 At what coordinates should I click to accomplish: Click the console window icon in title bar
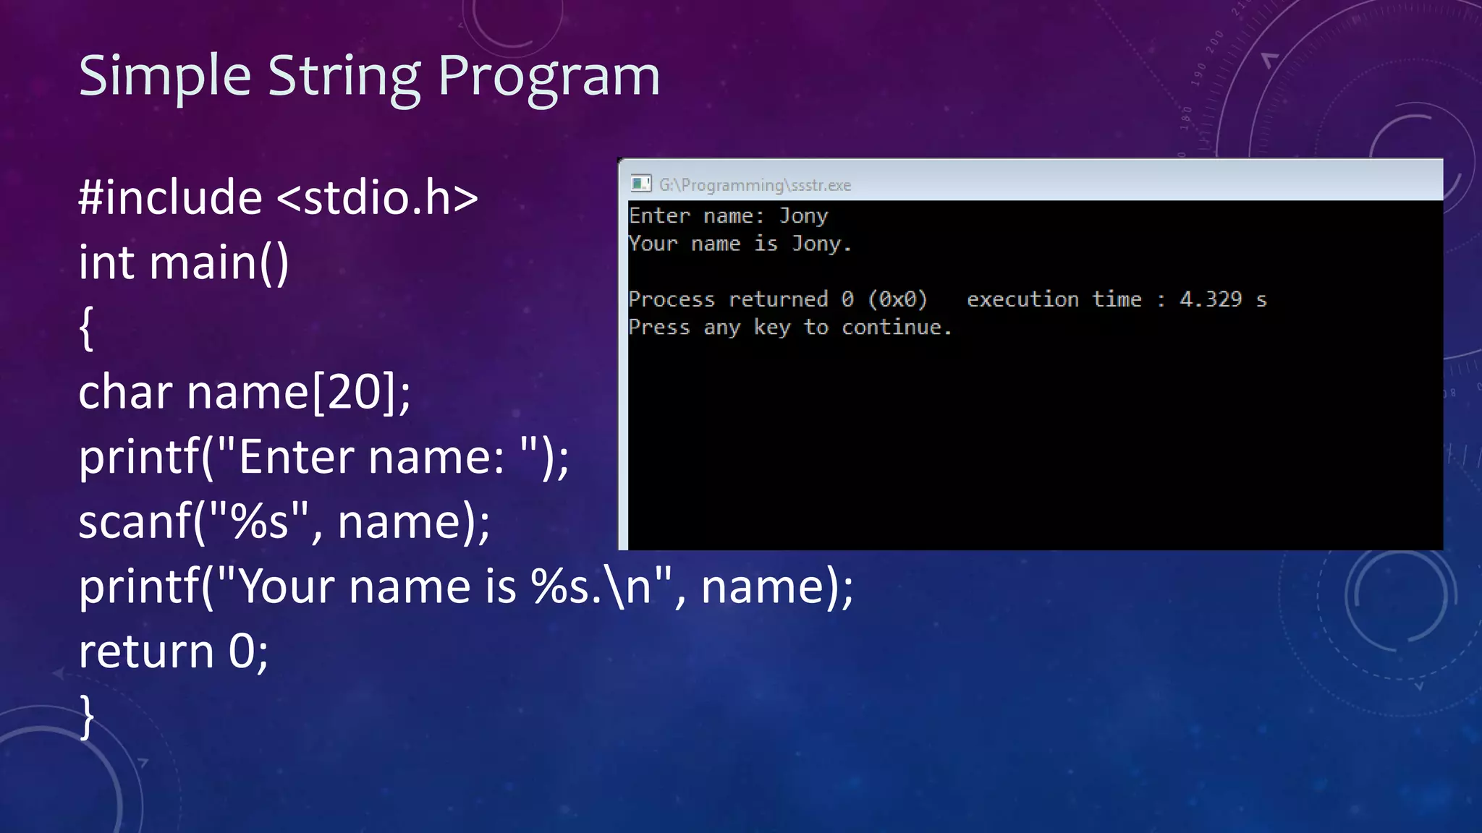641,184
